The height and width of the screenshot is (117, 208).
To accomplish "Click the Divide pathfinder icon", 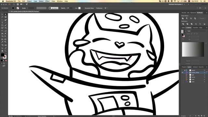I will coord(183,24).
